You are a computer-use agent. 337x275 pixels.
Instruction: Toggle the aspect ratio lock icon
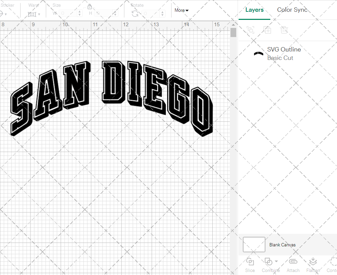pos(90,6)
